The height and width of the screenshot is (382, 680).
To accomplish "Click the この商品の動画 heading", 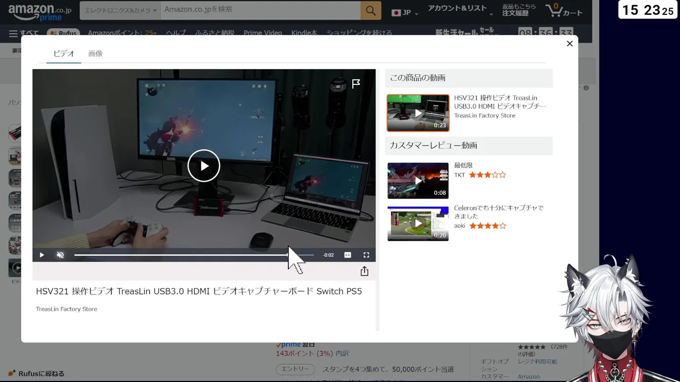I will pyautogui.click(x=418, y=78).
